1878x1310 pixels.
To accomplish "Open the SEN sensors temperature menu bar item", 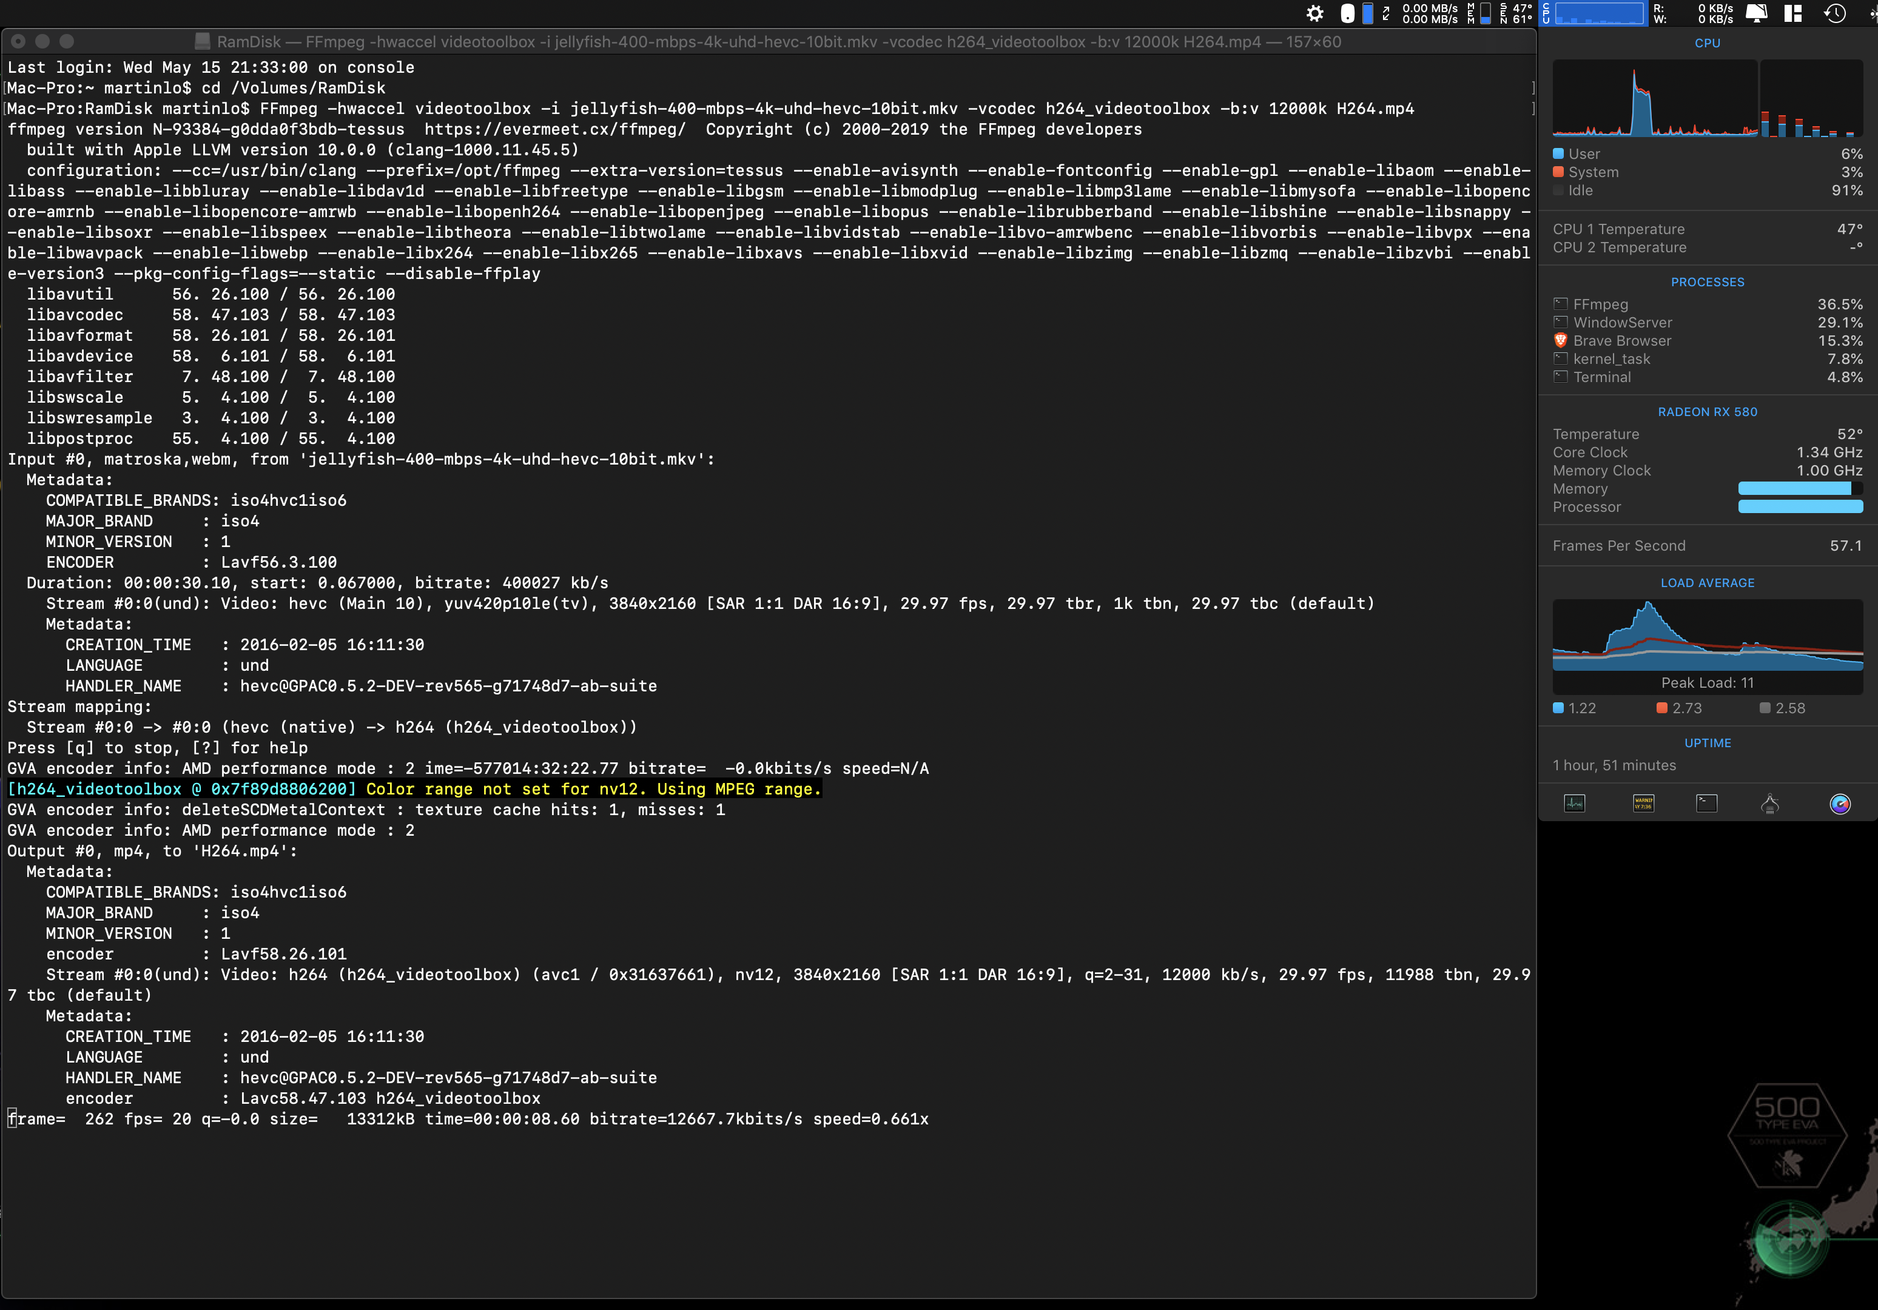I will tap(1516, 13).
